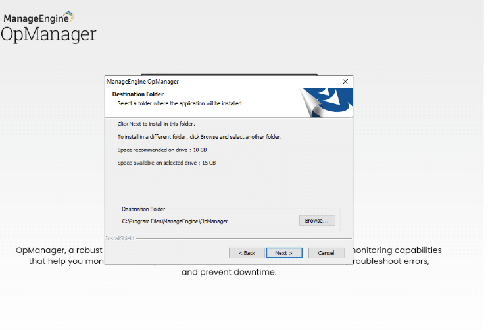
Task: Click 'Space available on selected drive : 15 GB'
Action: coord(166,163)
